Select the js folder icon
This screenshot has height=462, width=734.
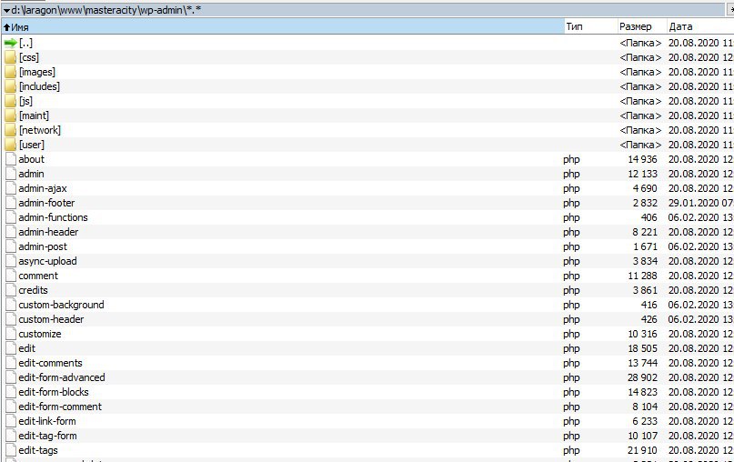(10, 101)
